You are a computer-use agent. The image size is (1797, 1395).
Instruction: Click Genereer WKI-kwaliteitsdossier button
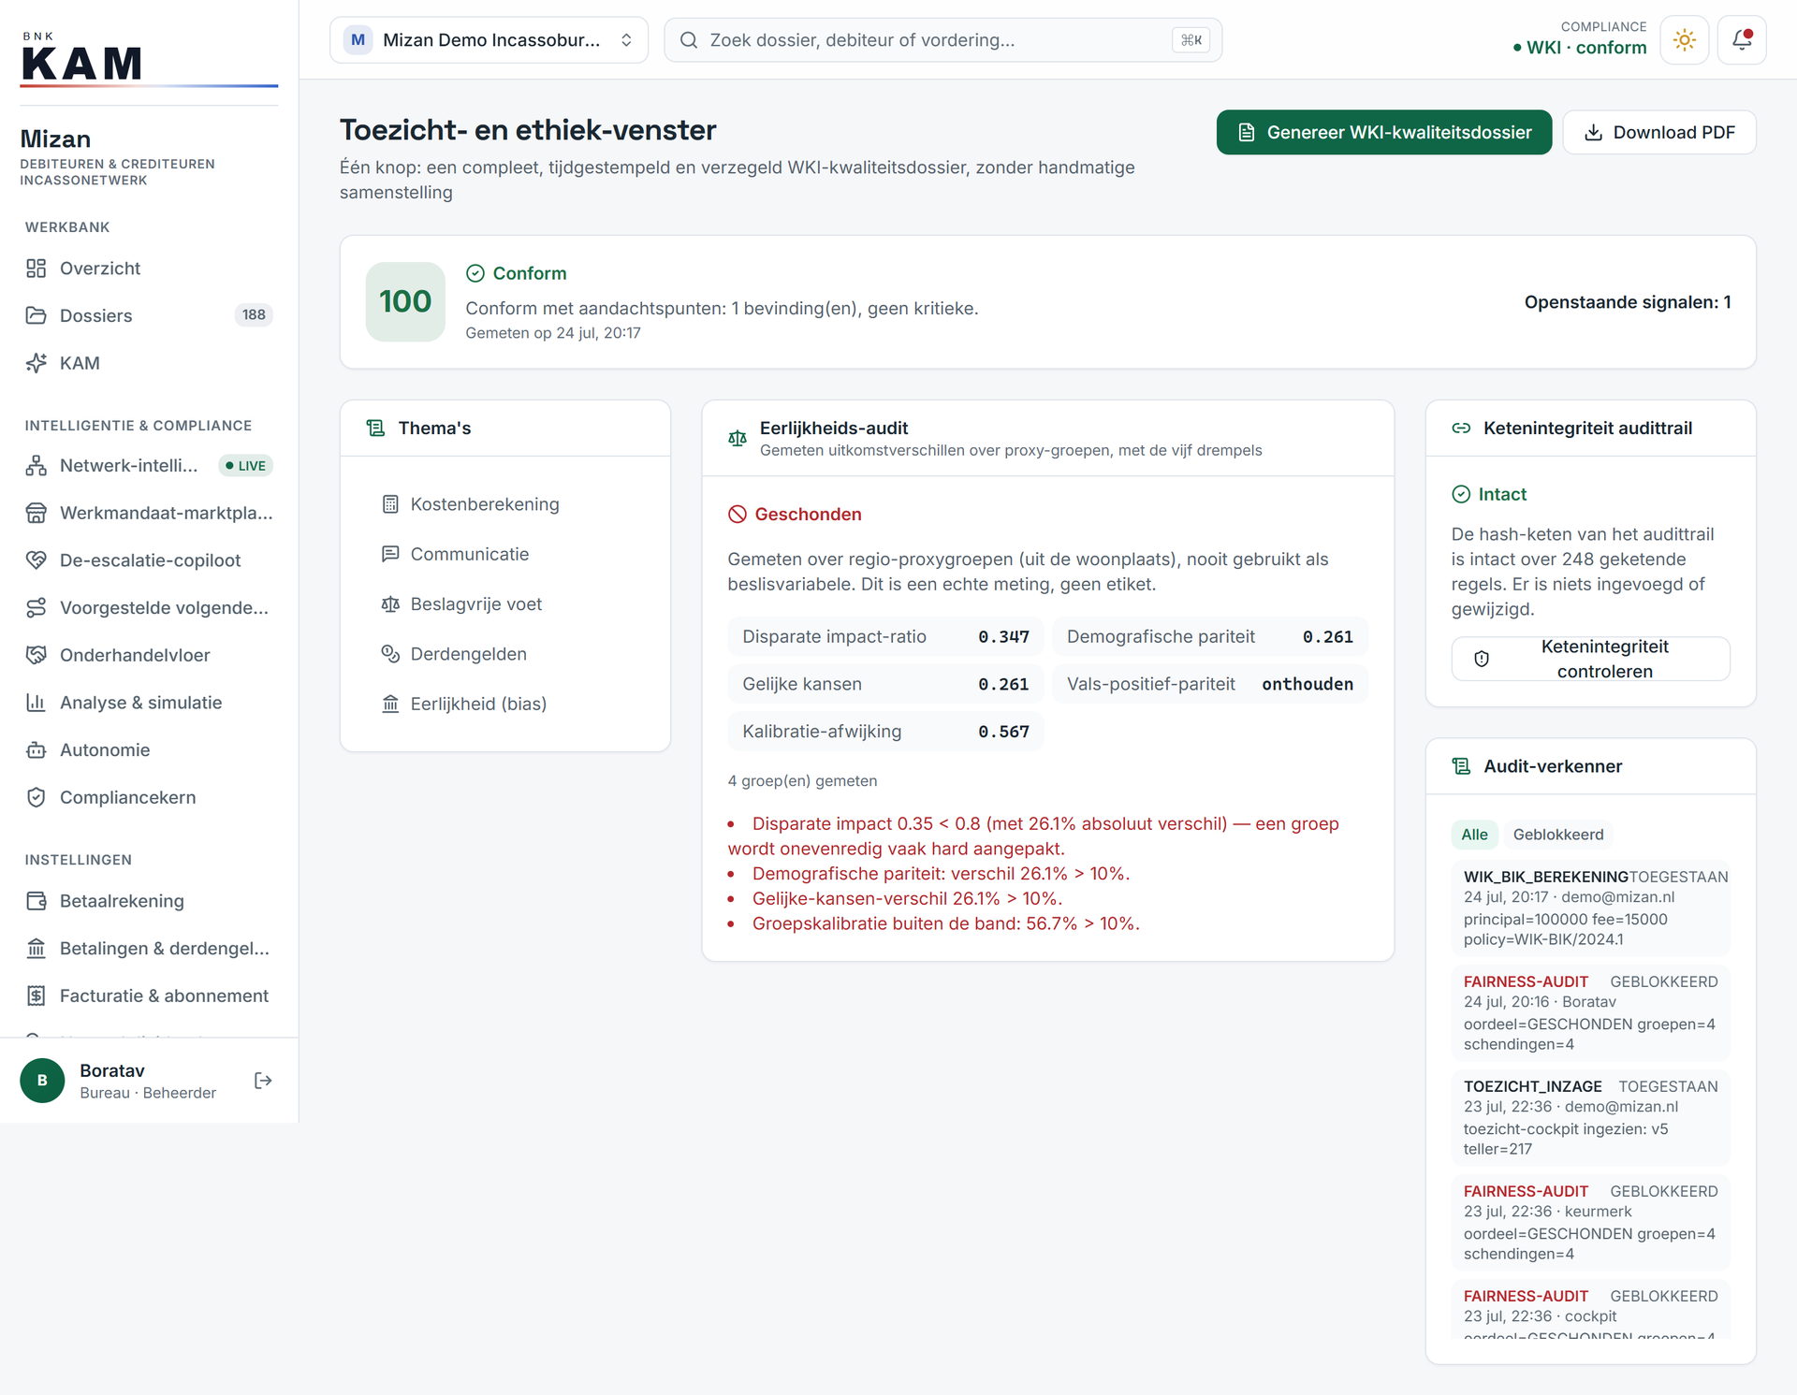(x=1384, y=133)
